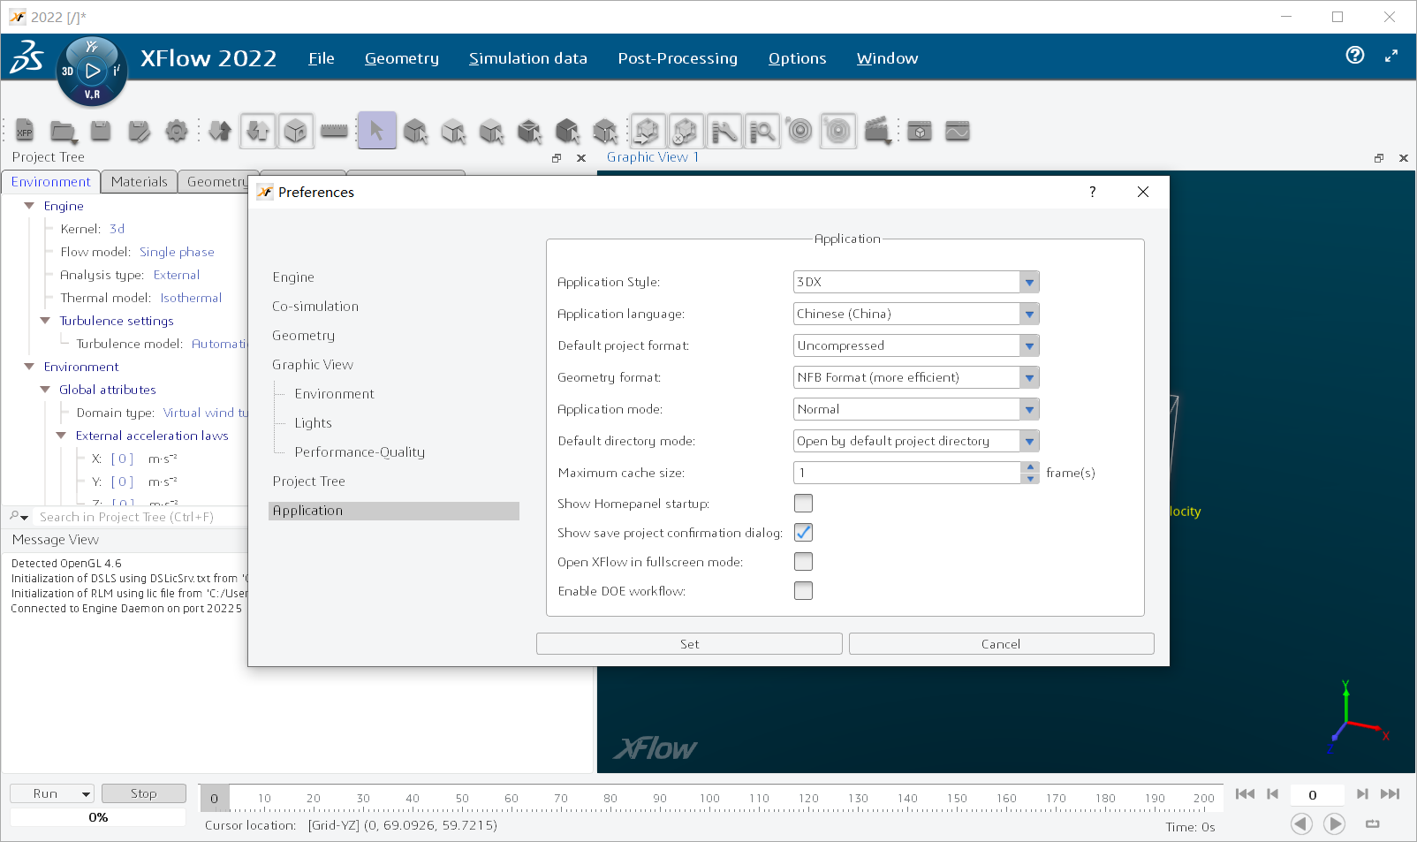This screenshot has width=1417, height=842.
Task: Toggle the loop playback icon
Action: pyautogui.click(x=1372, y=823)
